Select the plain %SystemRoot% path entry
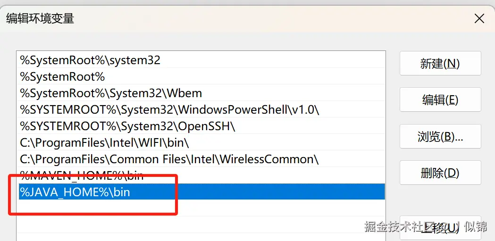Viewport: 495px width, 241px height. (62, 77)
